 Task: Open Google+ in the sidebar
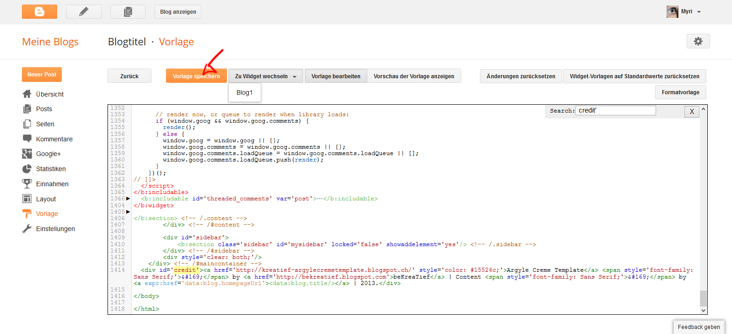48,154
